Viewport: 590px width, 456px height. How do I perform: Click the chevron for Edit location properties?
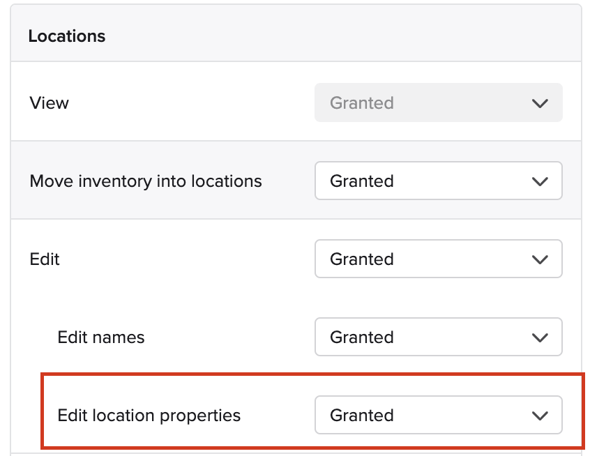pos(540,416)
